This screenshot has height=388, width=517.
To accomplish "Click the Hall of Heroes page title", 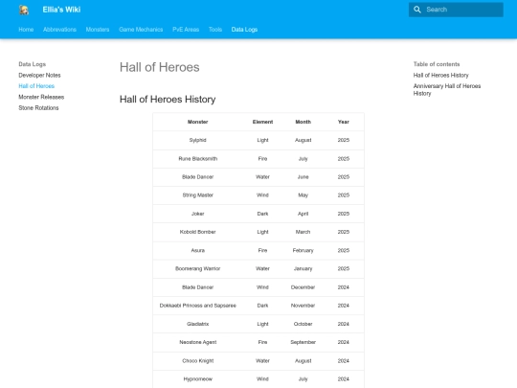I will point(160,67).
